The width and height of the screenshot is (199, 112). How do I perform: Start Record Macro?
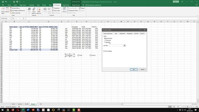tap(15, 8)
